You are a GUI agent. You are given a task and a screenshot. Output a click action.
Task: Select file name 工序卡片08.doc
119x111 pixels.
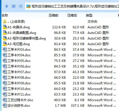[x=19, y=78]
